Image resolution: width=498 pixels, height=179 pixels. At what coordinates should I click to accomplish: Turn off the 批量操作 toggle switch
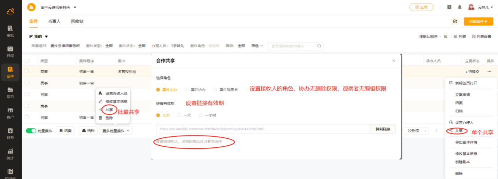[31, 131]
